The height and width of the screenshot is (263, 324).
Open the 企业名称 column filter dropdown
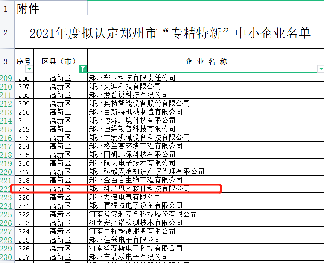321,69
